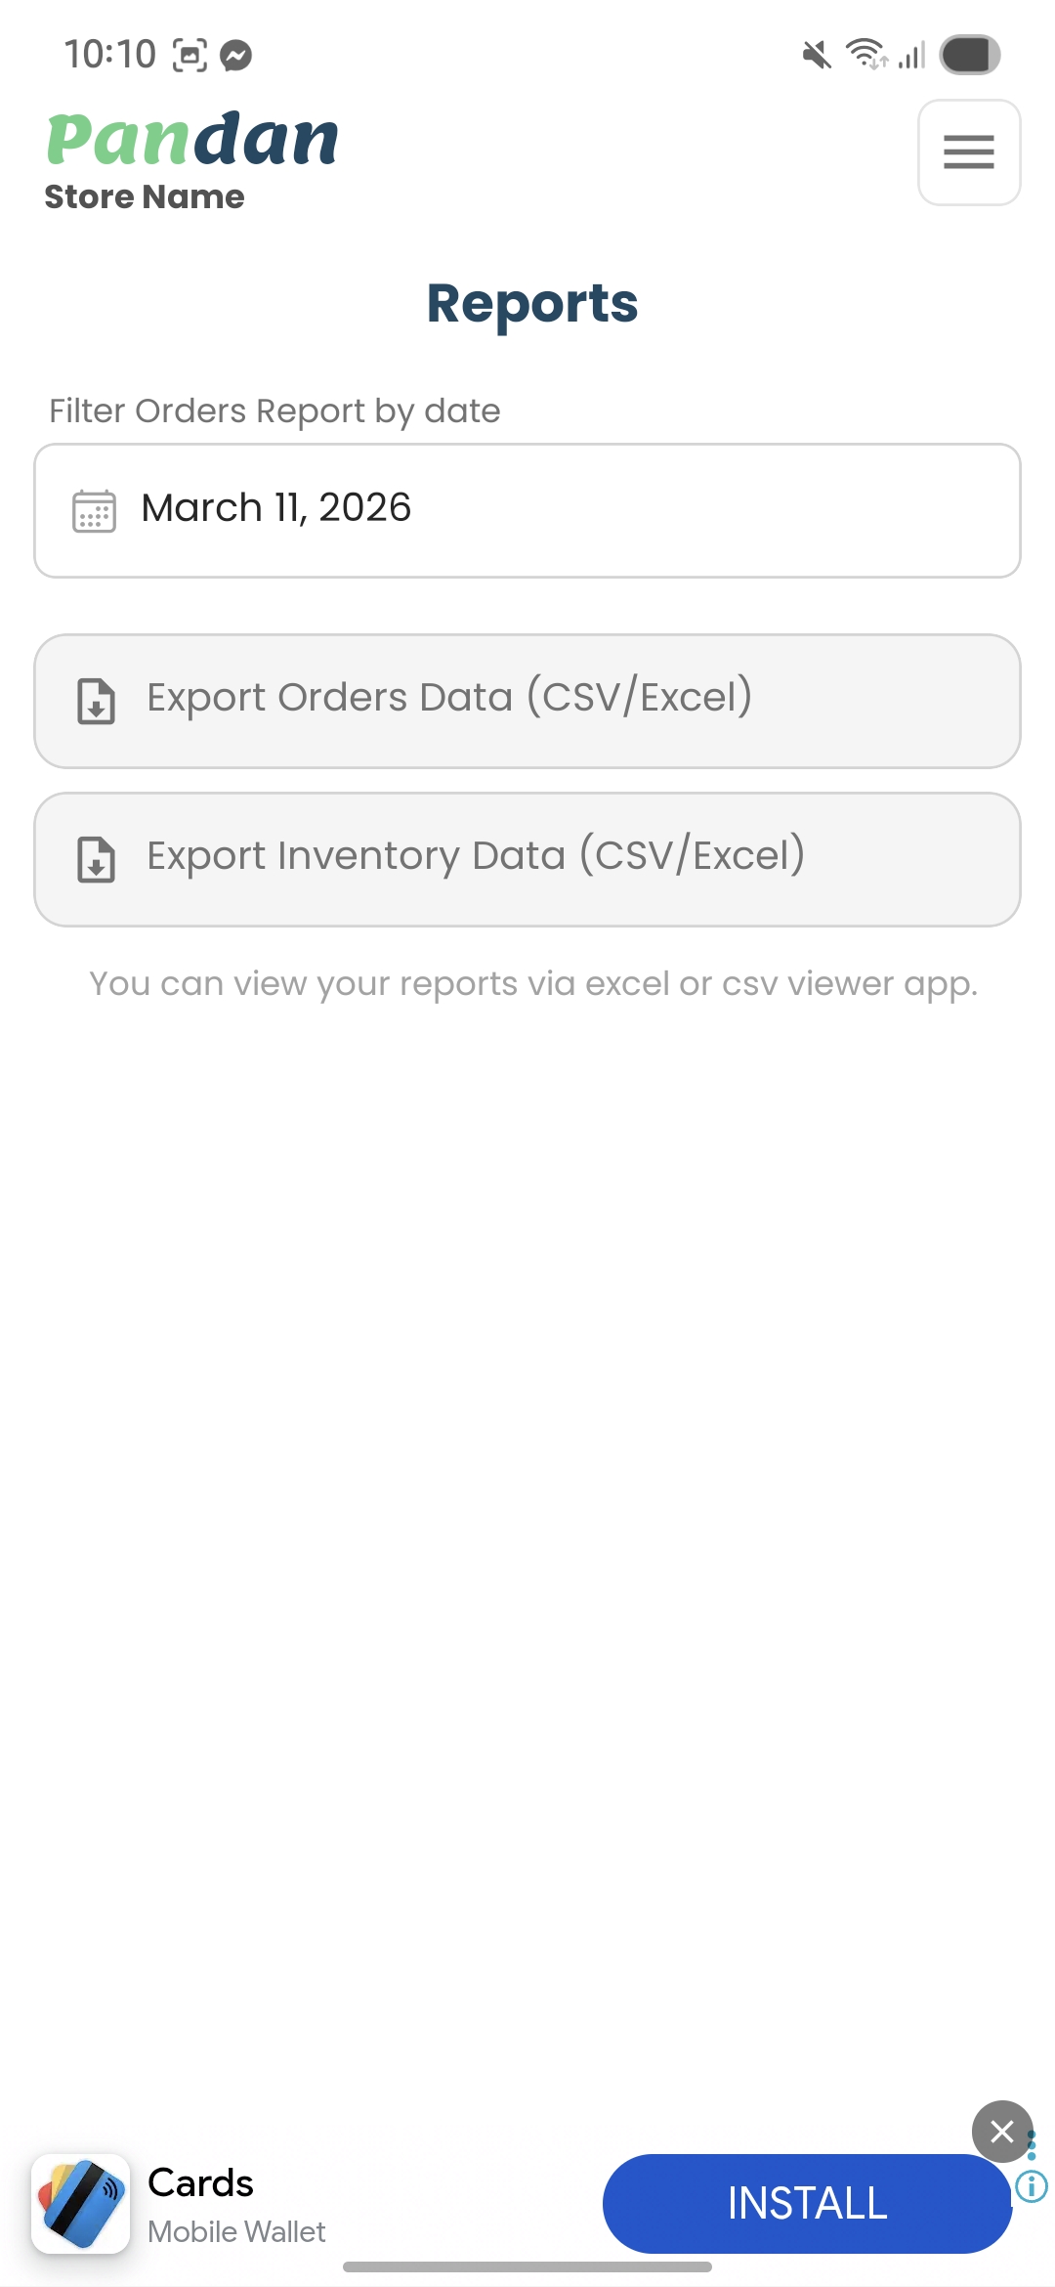Open the hamburger navigation menu
Image resolution: width=1055 pixels, height=2287 pixels.
[968, 152]
